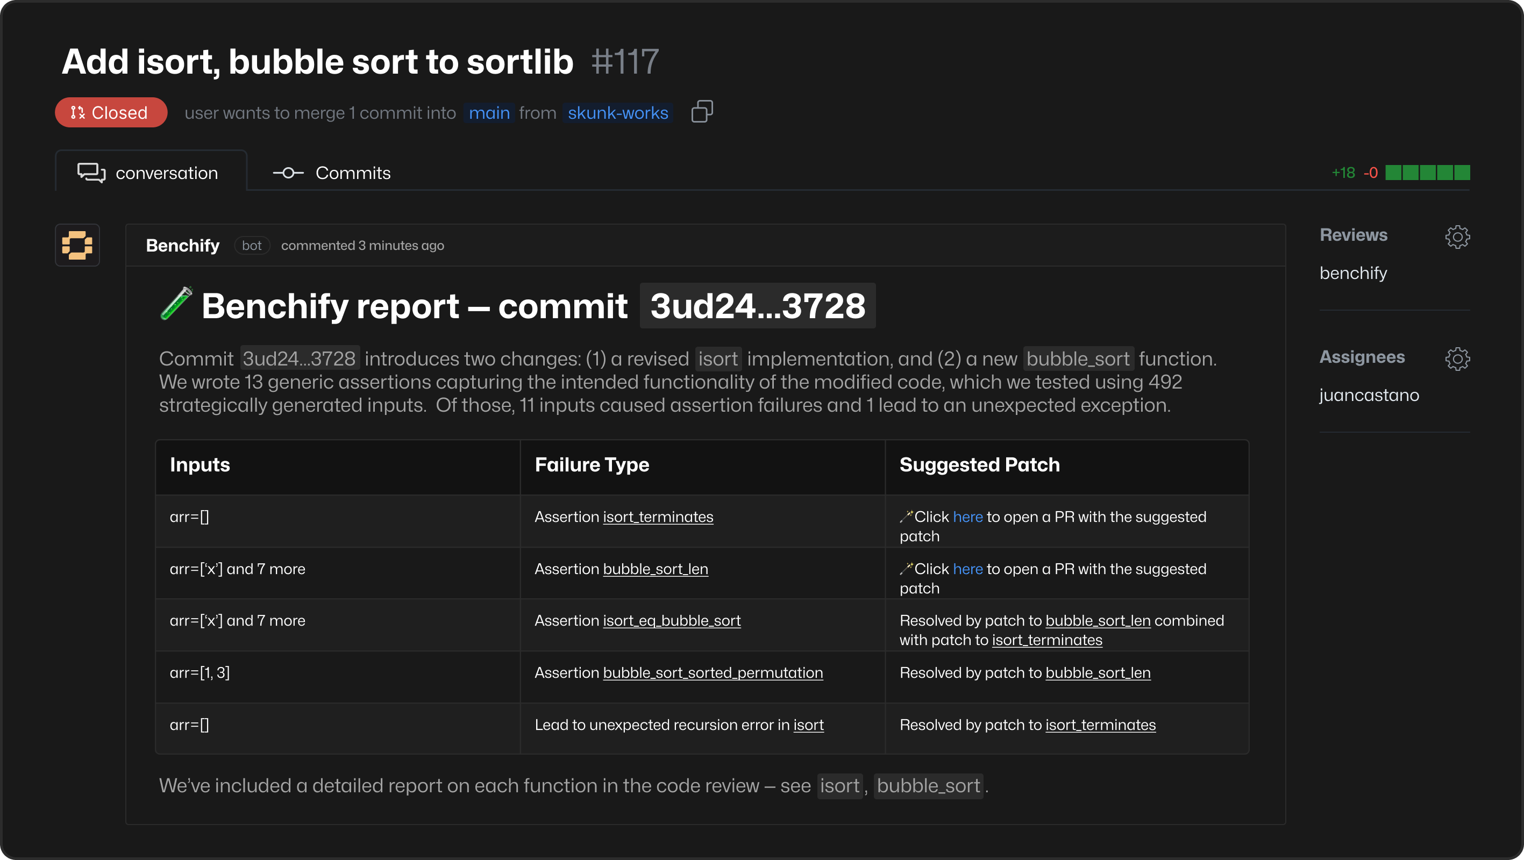Click the Benchify author name

point(182,245)
